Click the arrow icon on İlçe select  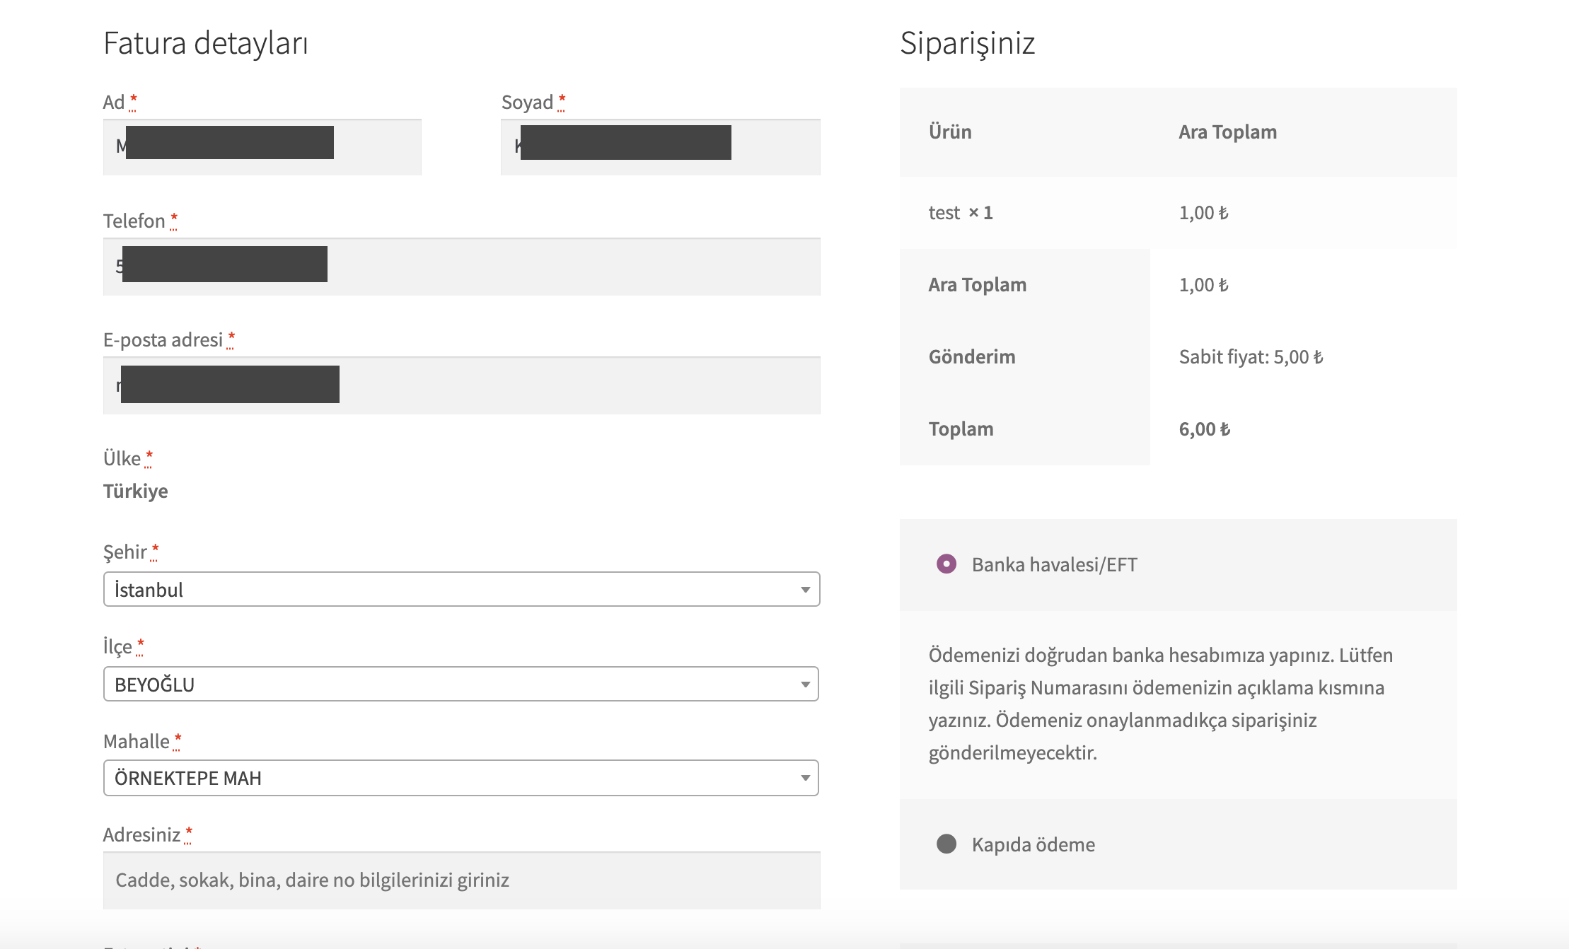805,685
